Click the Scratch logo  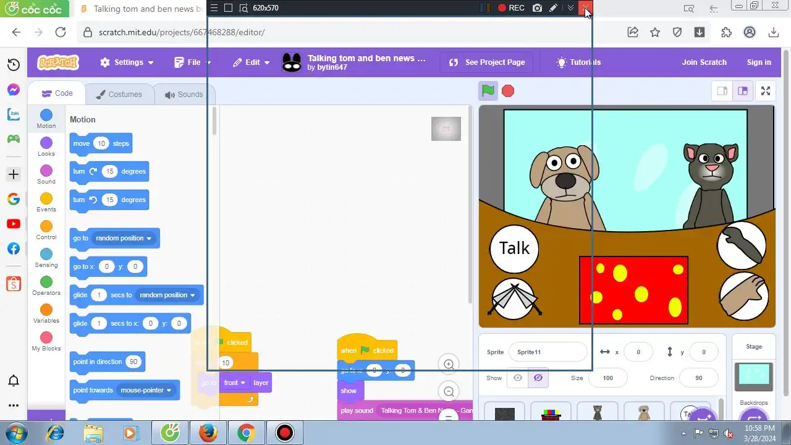coord(58,62)
